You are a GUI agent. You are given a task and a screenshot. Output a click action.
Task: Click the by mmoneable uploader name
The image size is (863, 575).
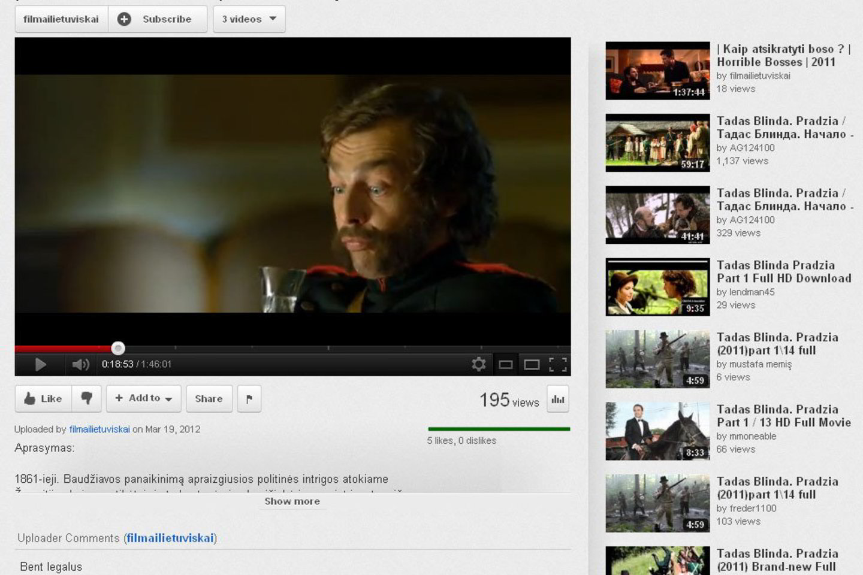pos(746,436)
